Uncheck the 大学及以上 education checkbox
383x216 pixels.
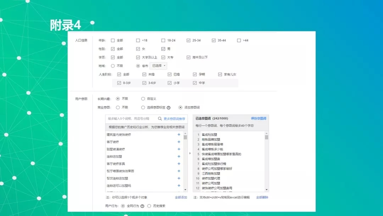[x=138, y=57]
